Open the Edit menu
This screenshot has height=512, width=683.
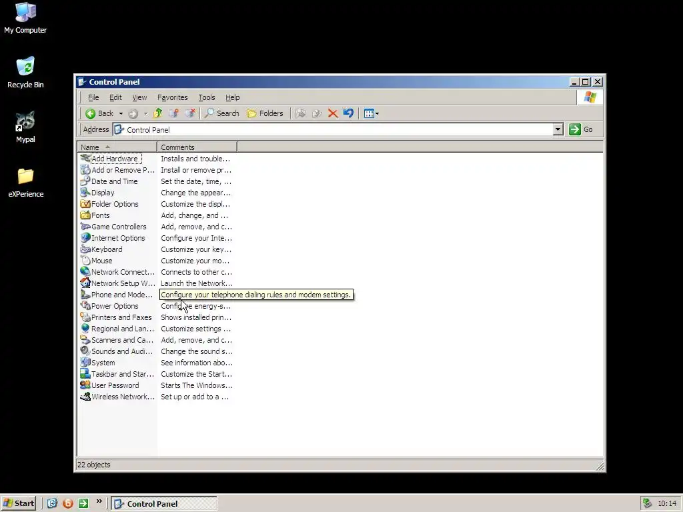point(115,97)
